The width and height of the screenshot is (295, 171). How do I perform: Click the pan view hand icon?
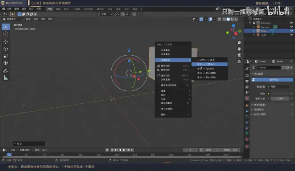[x=239, y=49]
